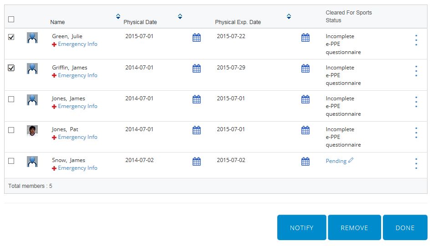The width and height of the screenshot is (433, 246).
Task: Click the NOTIFY button
Action: (301, 227)
